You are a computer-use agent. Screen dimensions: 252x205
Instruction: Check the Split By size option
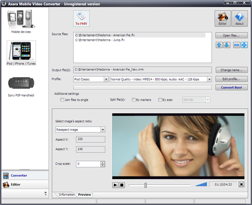point(160,100)
